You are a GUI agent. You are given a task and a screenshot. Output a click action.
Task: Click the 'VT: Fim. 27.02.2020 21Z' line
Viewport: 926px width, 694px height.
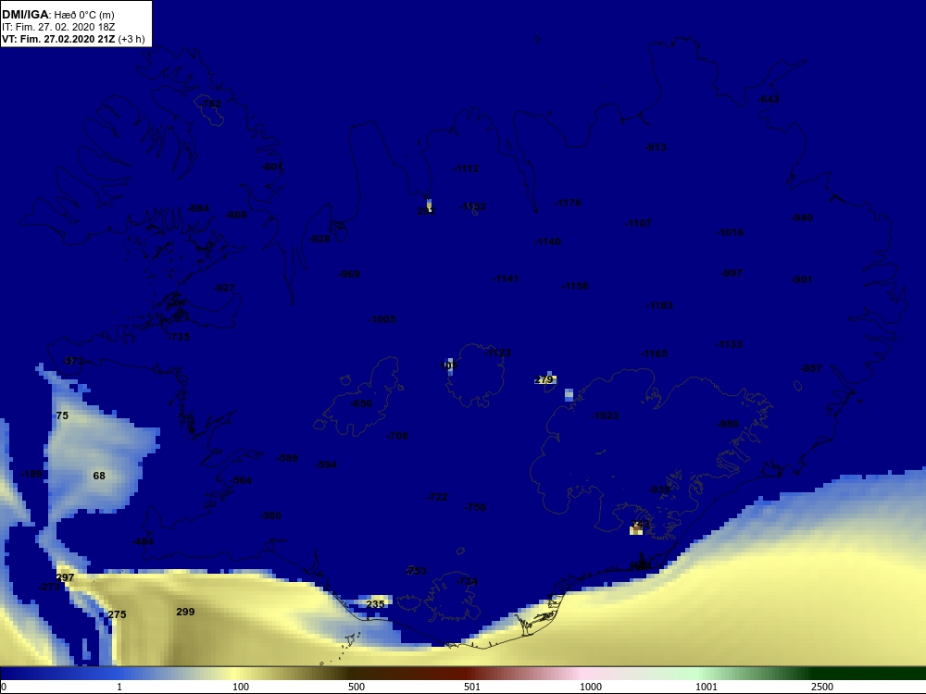[x=58, y=39]
